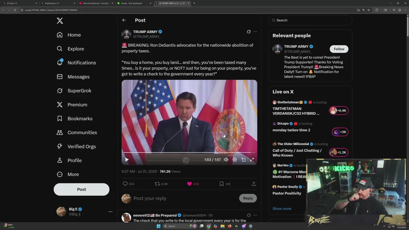Open Explore page
Viewport: 409px width, 230px height.
coord(70,49)
